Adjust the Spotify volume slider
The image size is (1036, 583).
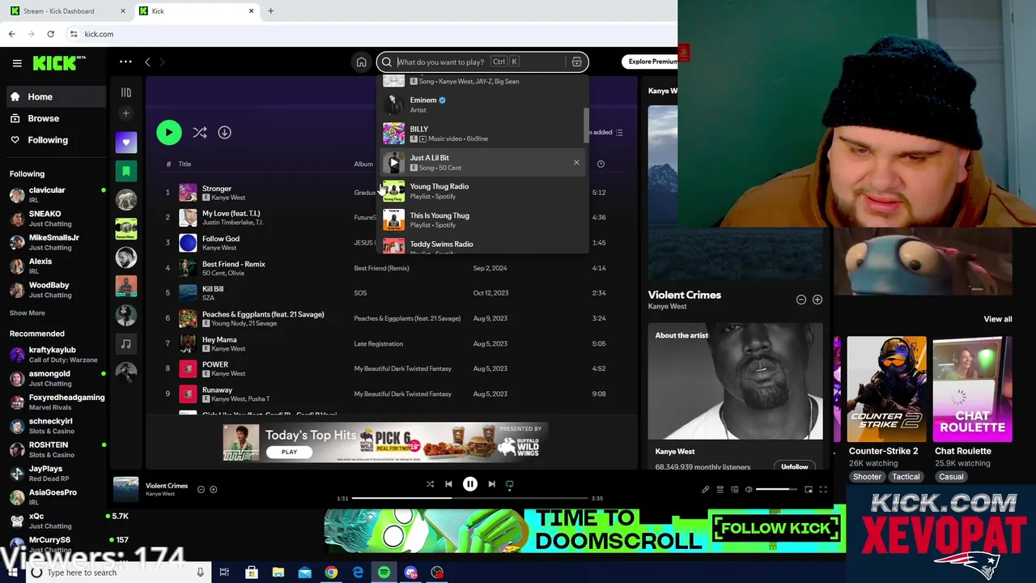click(x=777, y=489)
